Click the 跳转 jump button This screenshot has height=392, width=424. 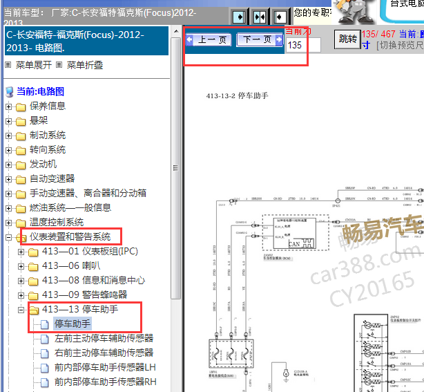click(347, 39)
